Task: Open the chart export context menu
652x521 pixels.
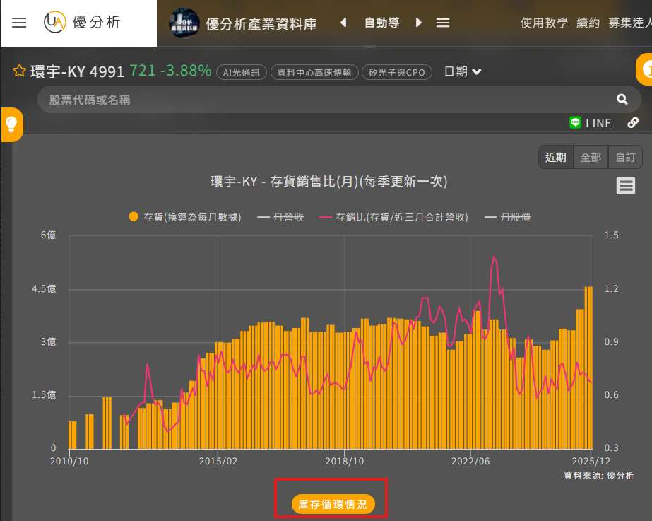Action: pyautogui.click(x=625, y=186)
